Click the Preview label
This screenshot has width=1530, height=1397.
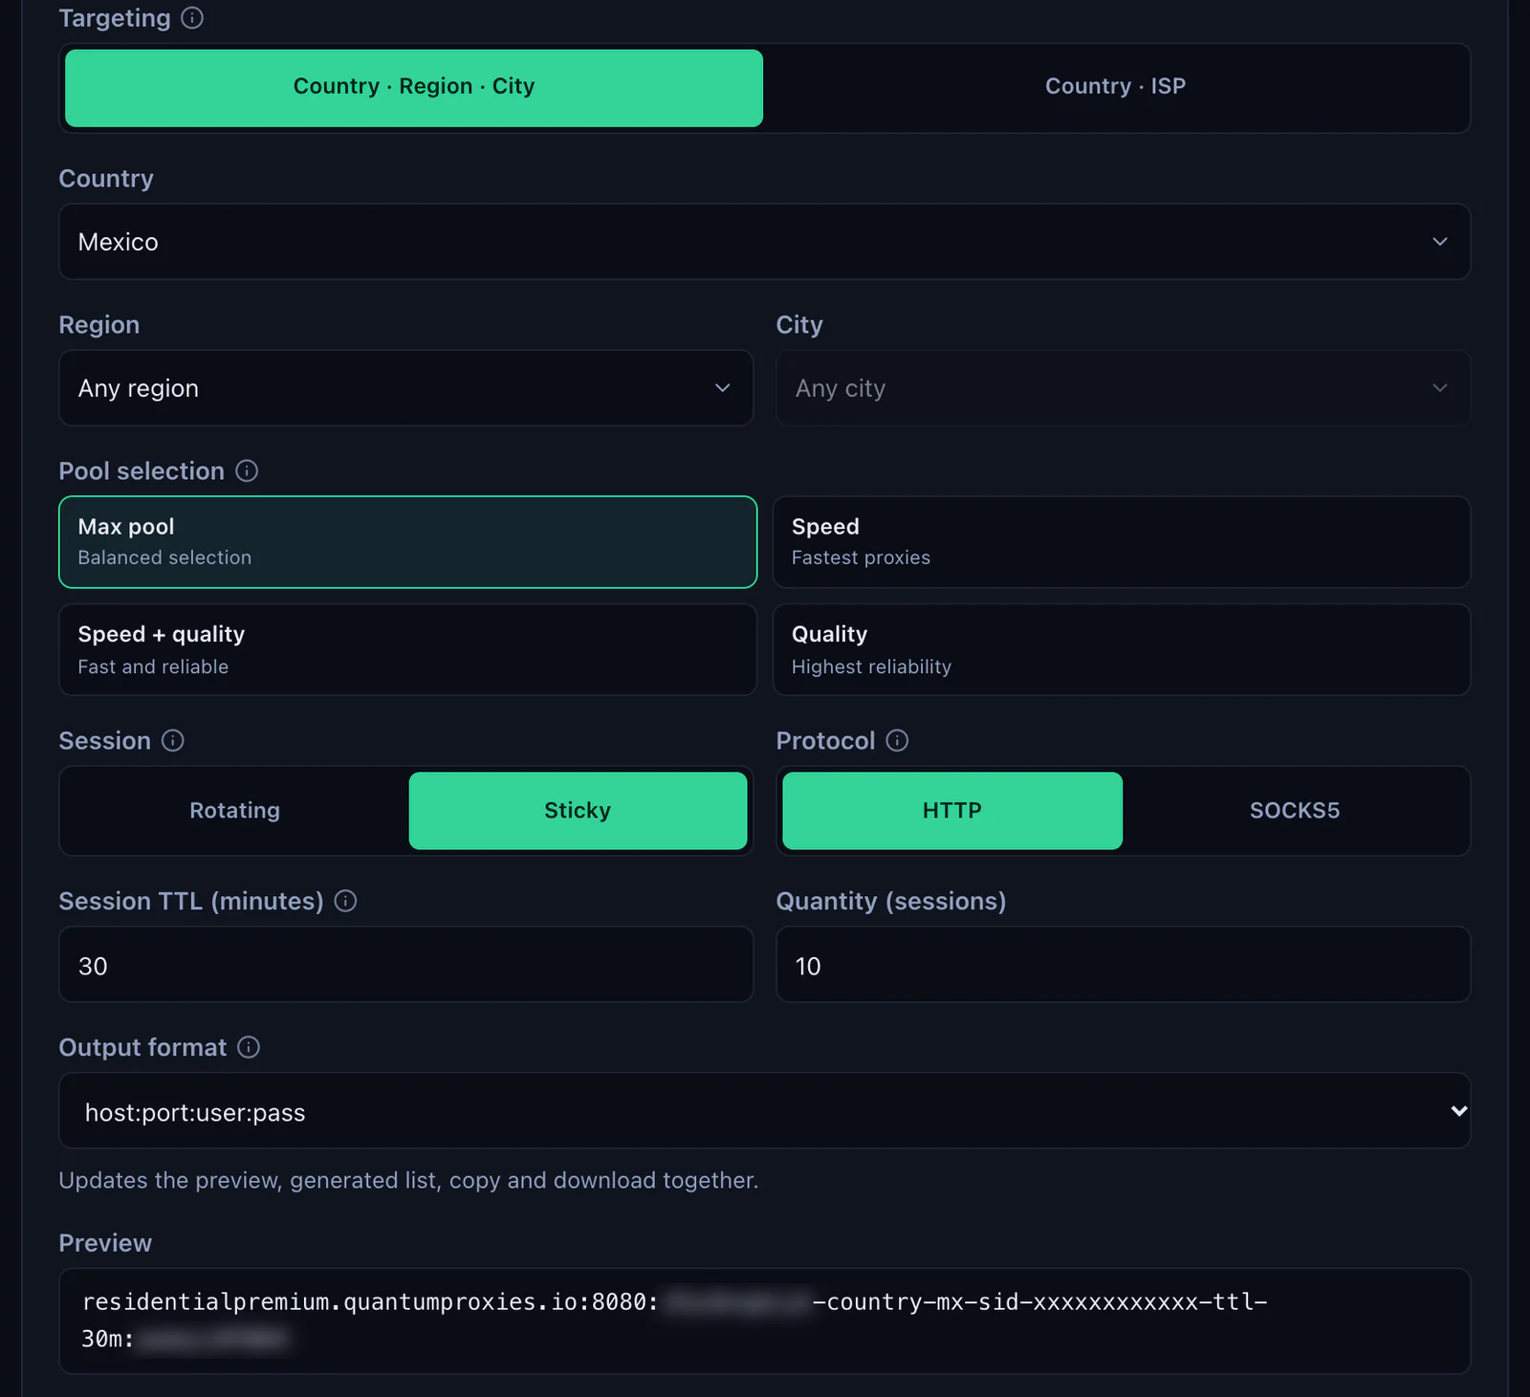[x=105, y=1243]
